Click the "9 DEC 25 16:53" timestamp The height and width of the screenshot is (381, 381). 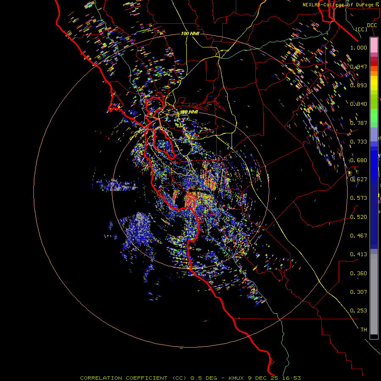point(274,378)
